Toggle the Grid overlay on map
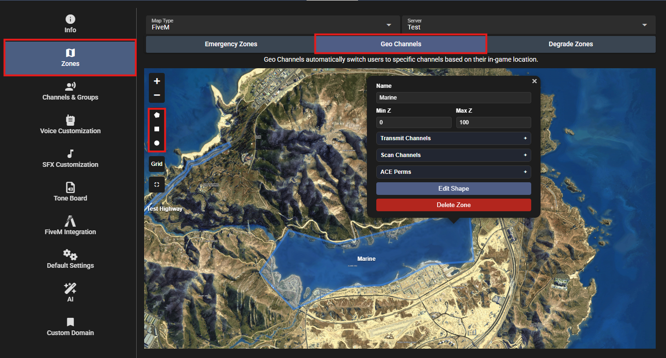 tap(157, 164)
